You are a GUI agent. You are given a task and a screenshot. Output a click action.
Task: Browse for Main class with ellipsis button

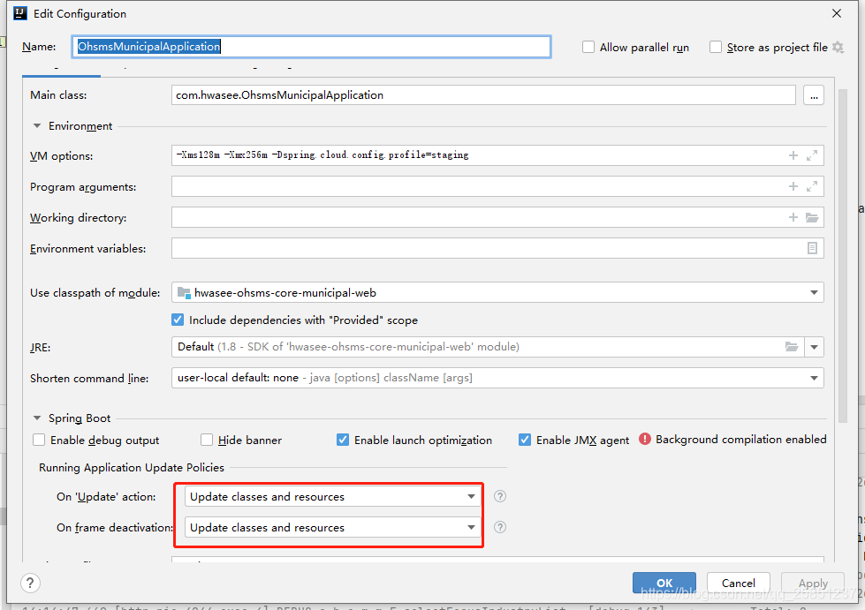pyautogui.click(x=814, y=95)
